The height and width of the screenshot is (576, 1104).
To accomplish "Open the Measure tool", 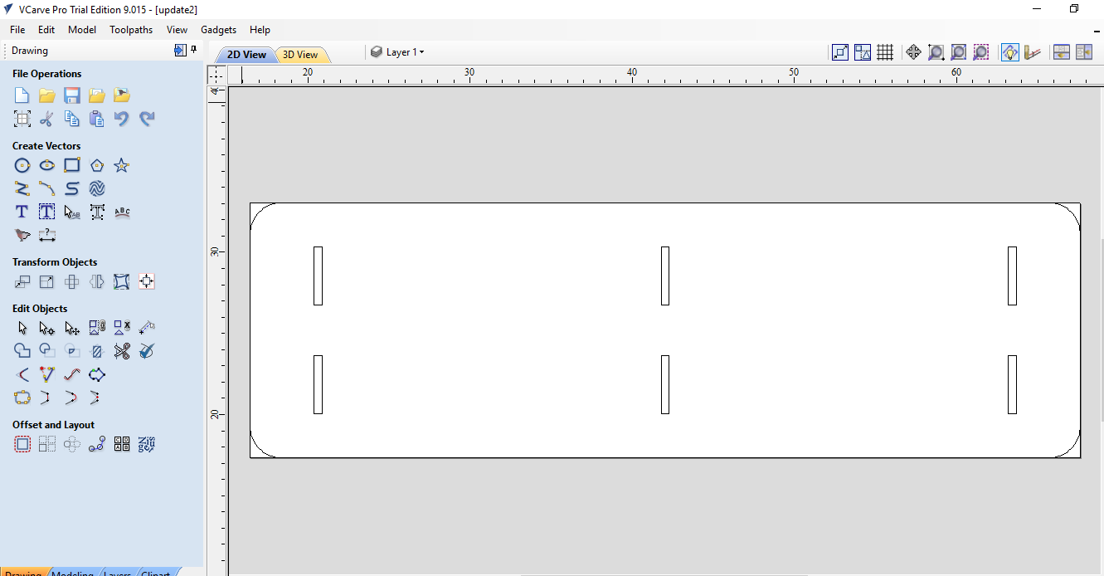I will 147,328.
